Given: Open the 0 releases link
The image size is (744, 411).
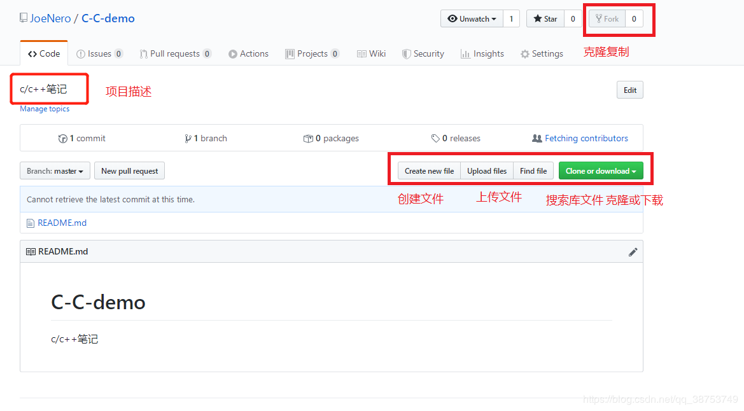Looking at the screenshot, I should (x=456, y=138).
